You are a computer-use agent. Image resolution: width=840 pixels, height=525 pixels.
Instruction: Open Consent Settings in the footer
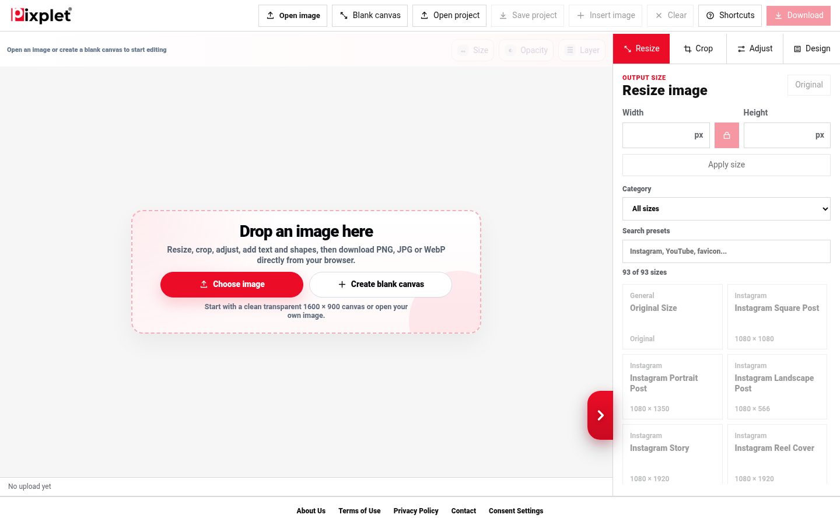click(516, 511)
